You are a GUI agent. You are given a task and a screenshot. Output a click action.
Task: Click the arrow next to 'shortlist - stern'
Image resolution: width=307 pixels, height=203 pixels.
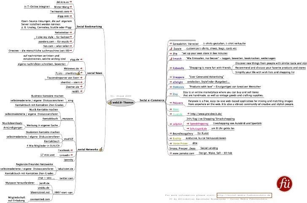click(x=81, y=82)
